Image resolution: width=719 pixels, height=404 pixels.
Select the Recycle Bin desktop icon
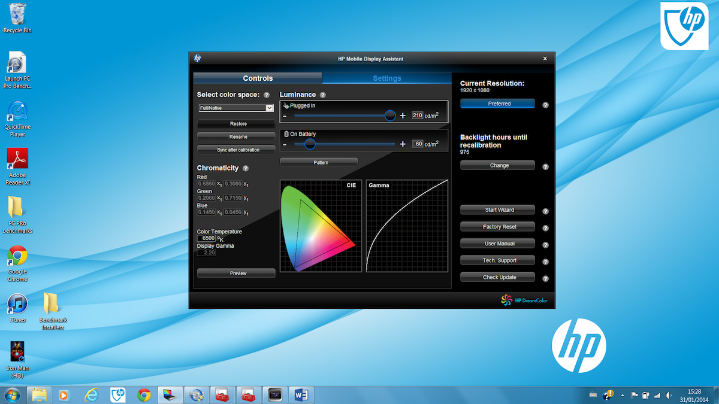click(17, 18)
